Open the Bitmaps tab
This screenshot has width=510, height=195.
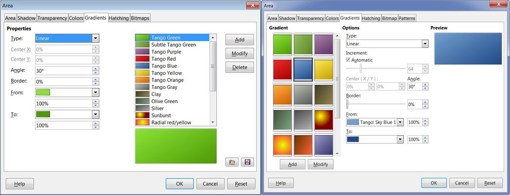click(x=140, y=18)
